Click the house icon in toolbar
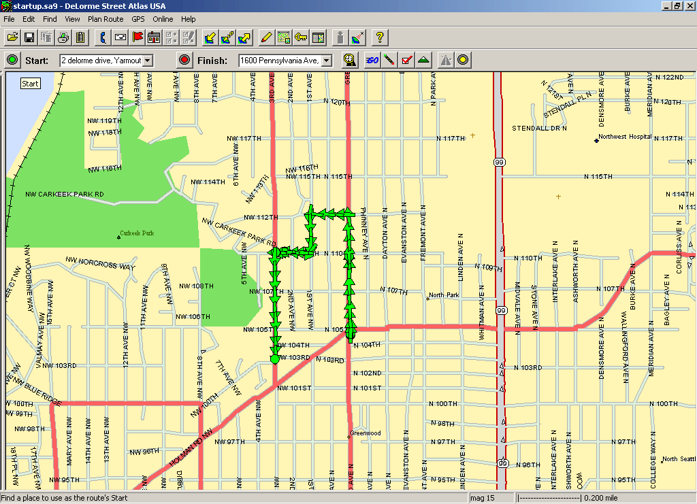This screenshot has height=504, width=697. 155,37
